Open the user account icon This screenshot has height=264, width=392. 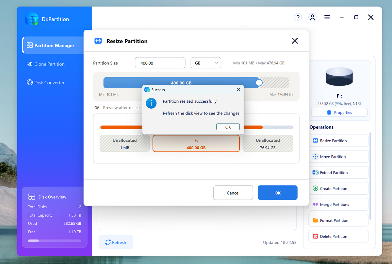pos(313,17)
